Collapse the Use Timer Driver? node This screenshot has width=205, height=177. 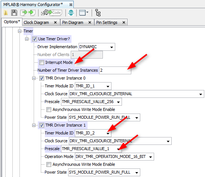coord(27,39)
